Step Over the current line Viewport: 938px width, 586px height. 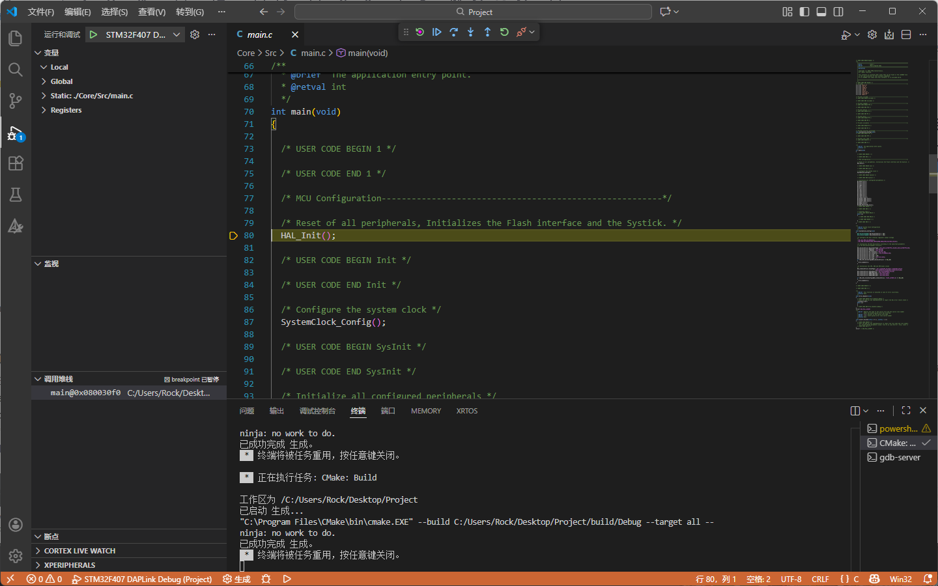click(x=453, y=32)
